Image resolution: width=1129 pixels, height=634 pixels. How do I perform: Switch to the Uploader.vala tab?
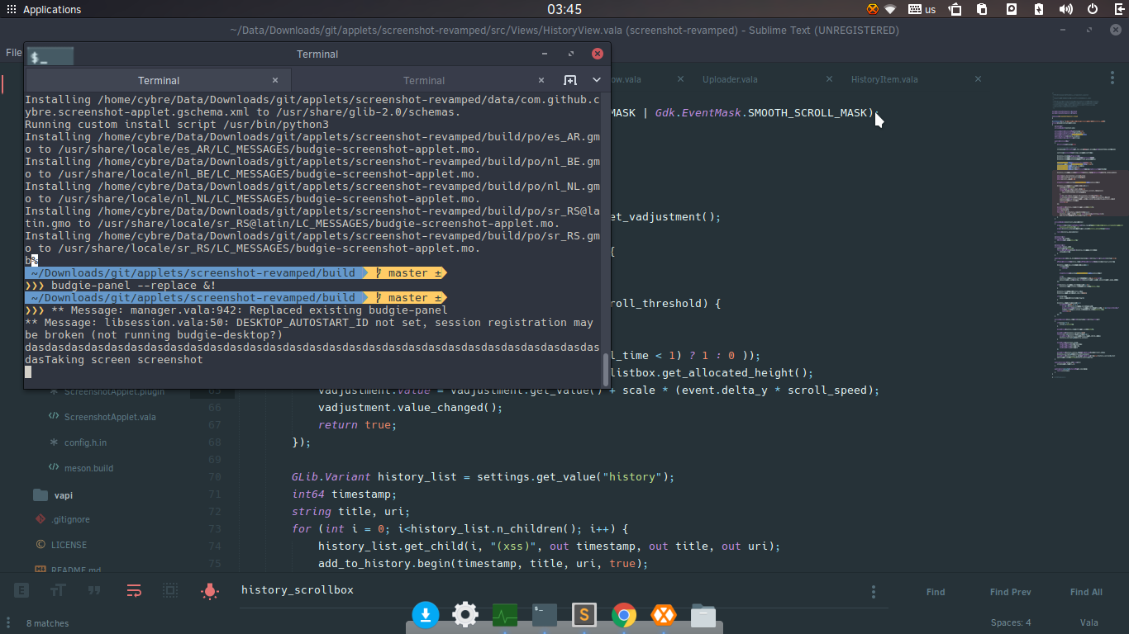tap(730, 79)
